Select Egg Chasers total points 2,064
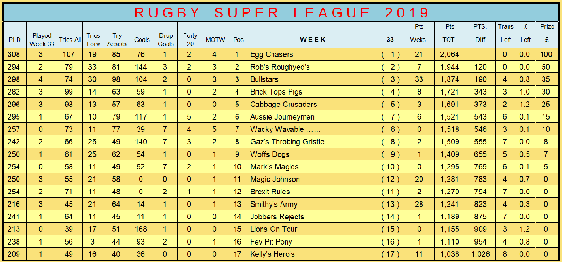The height and width of the screenshot is (262, 562). [449, 54]
